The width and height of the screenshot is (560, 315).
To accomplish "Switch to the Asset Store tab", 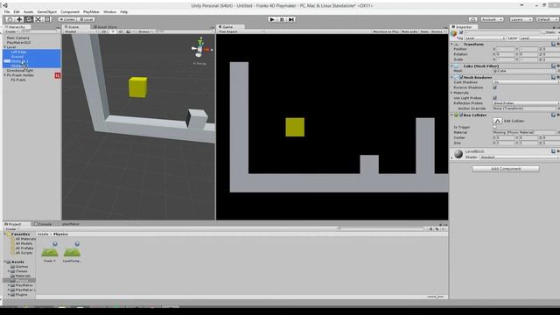I will click(105, 27).
